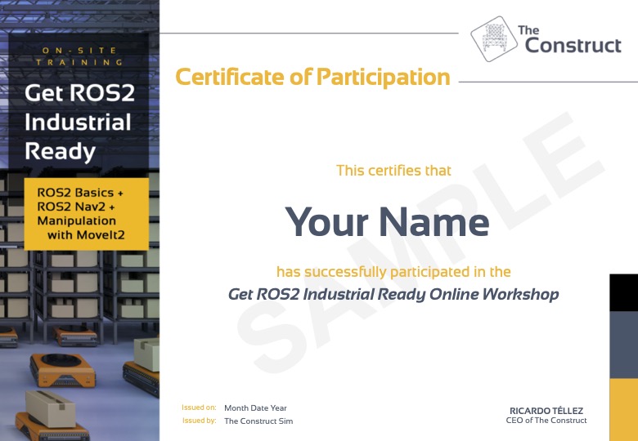Click the black color block on right edge
This screenshot has width=638, height=441.
point(623,292)
